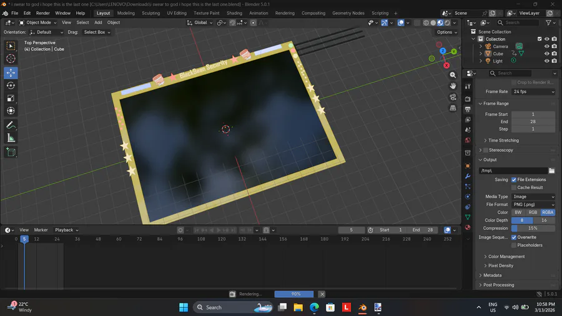
Task: Switch to the Shading workspace tab
Action: [234, 13]
